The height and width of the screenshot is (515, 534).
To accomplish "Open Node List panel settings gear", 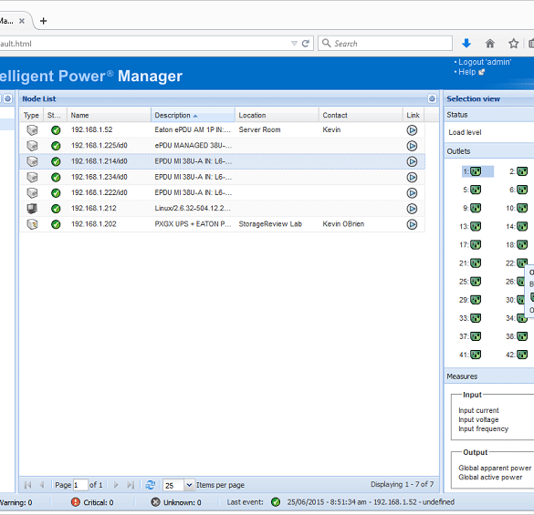I will click(x=432, y=98).
